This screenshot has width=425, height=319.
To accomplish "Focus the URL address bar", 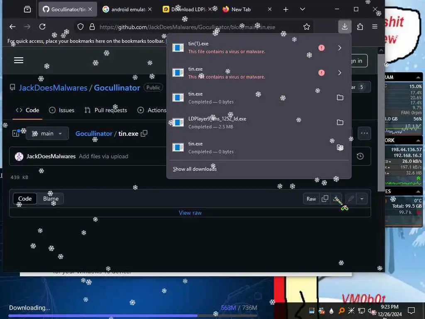I will 187,27.
